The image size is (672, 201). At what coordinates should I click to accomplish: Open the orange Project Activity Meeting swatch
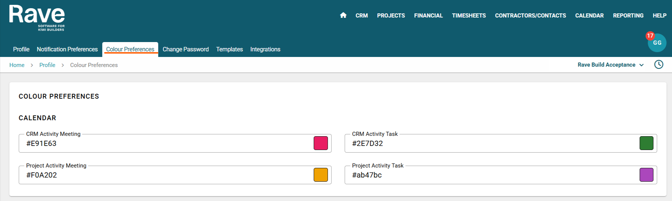coord(320,175)
